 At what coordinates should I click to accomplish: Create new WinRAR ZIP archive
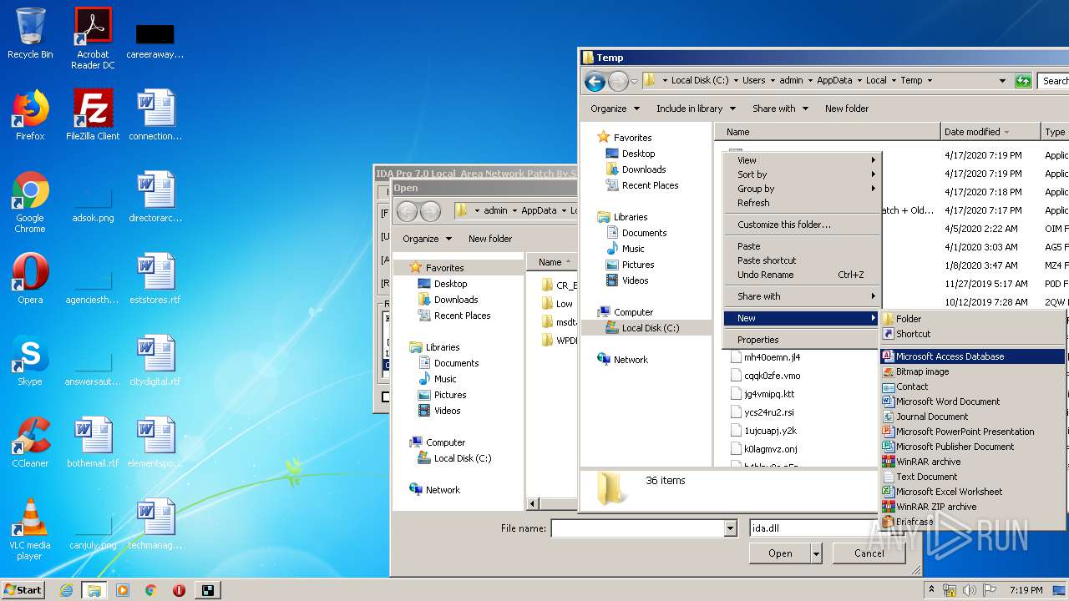973,507
